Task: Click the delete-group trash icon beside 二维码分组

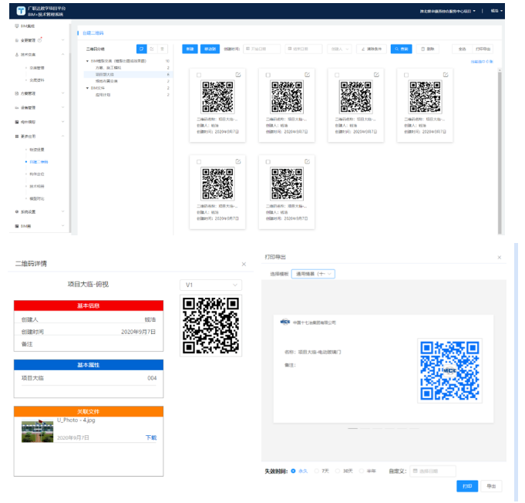Action: (163, 49)
